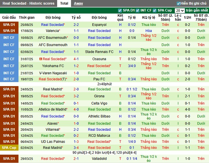This screenshot has width=209, height=163.
Task: Open Valladolid team link
Action: tap(99, 159)
